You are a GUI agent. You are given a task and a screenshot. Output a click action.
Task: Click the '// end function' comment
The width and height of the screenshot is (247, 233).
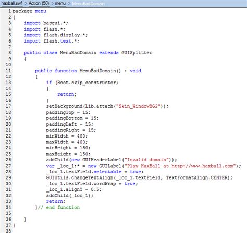click(x=59, y=207)
